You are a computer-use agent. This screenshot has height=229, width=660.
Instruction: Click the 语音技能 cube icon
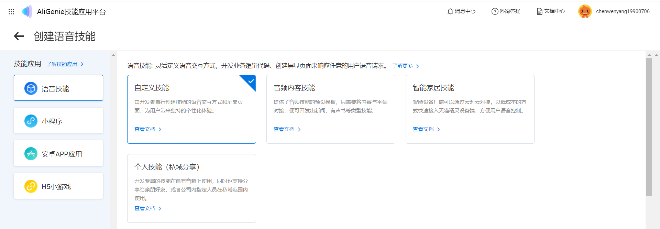(31, 88)
